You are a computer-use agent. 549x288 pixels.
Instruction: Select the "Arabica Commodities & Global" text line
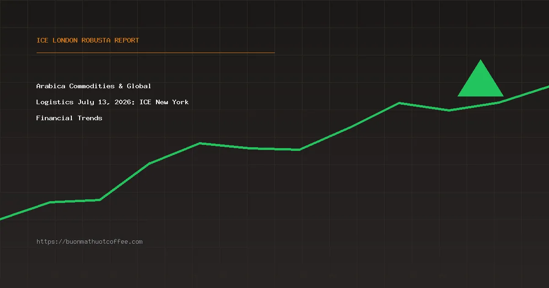[x=94, y=86]
